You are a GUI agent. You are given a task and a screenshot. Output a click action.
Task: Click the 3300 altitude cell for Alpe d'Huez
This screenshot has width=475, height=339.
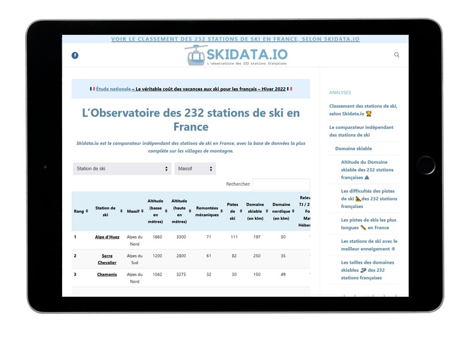[x=181, y=237]
